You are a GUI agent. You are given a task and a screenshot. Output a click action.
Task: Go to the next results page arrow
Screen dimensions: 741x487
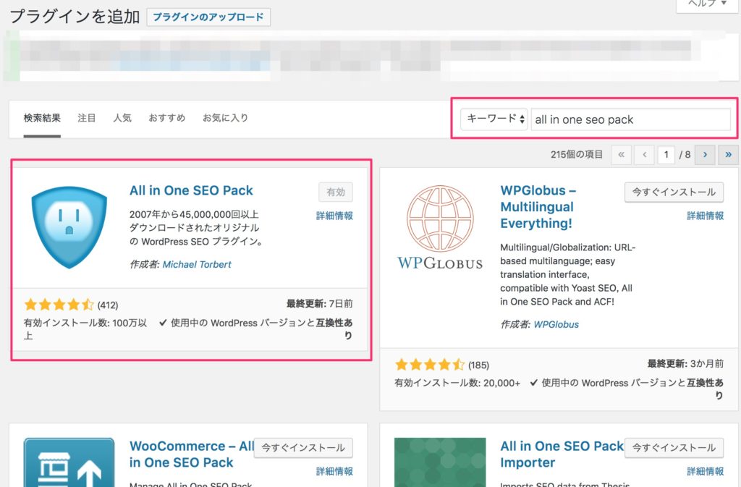tap(705, 154)
